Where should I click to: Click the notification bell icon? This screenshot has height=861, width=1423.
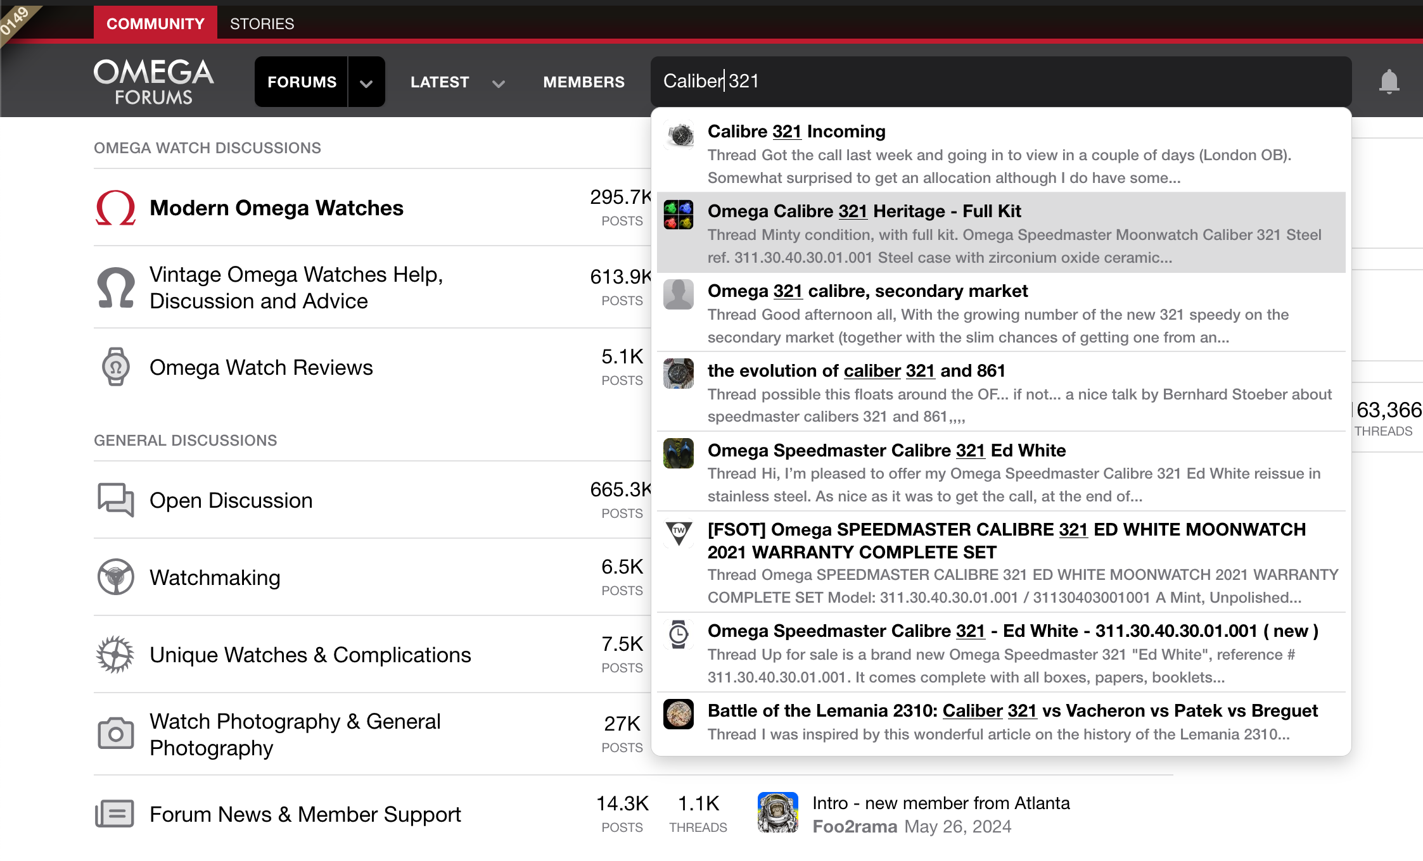click(x=1389, y=82)
